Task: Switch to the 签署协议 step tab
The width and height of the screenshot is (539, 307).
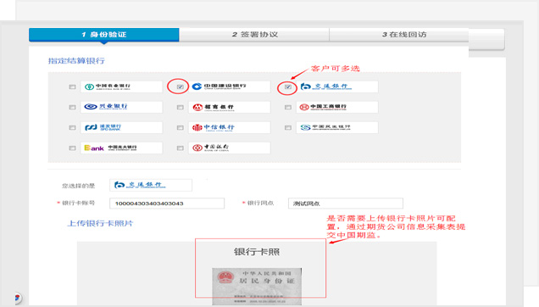Action: click(254, 35)
